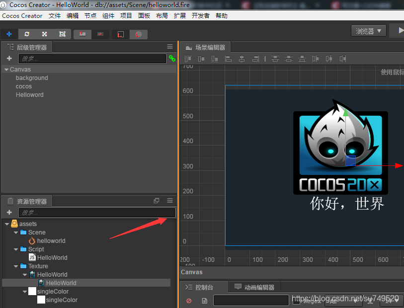Click the assets panel search field

point(97,213)
